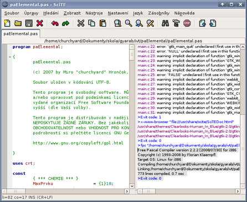Screen dimensions: 247x202
Task: Open a file via the folder icon
Action: (x=18, y=23)
